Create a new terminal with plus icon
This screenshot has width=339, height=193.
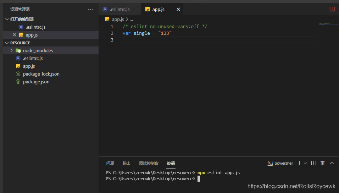[299, 163]
